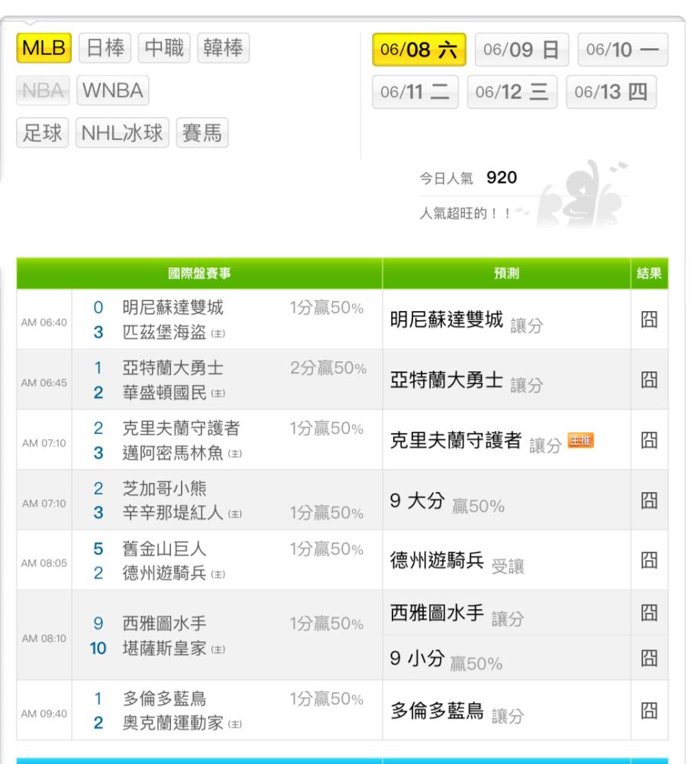The image size is (694, 764).
Task: Select the MLB league tab
Action: [44, 47]
